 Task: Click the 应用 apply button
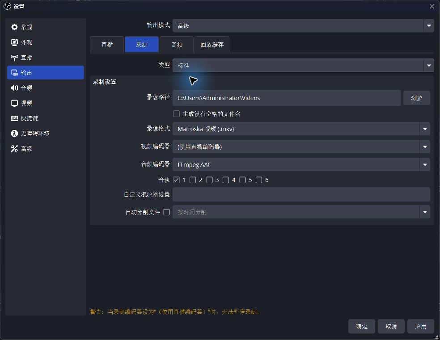click(420, 327)
